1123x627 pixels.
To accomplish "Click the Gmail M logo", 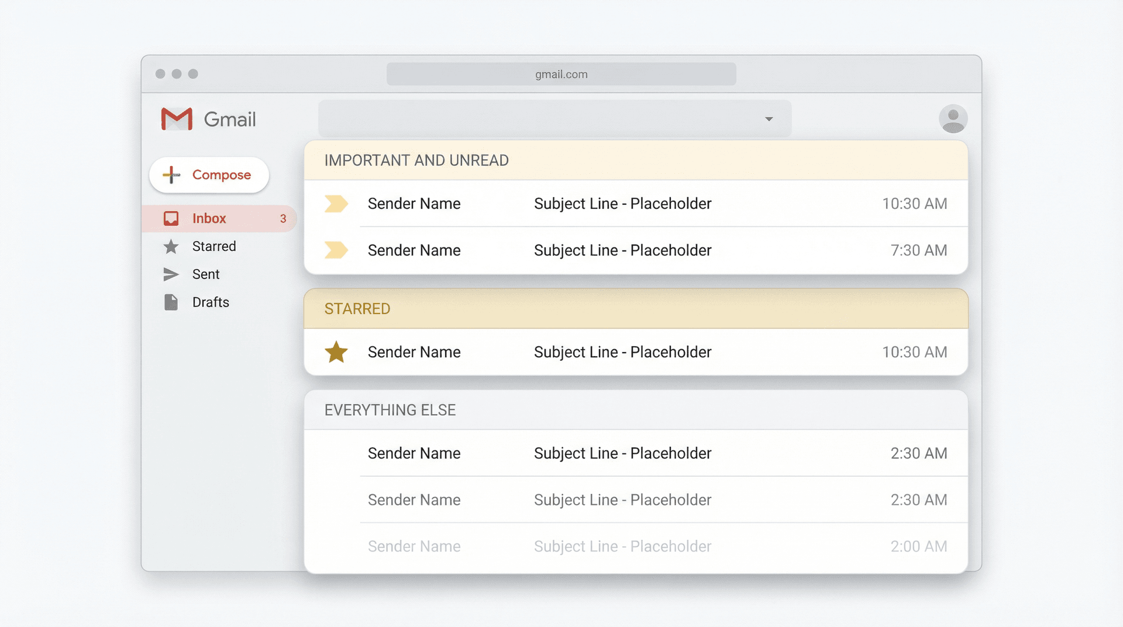I will coord(177,119).
